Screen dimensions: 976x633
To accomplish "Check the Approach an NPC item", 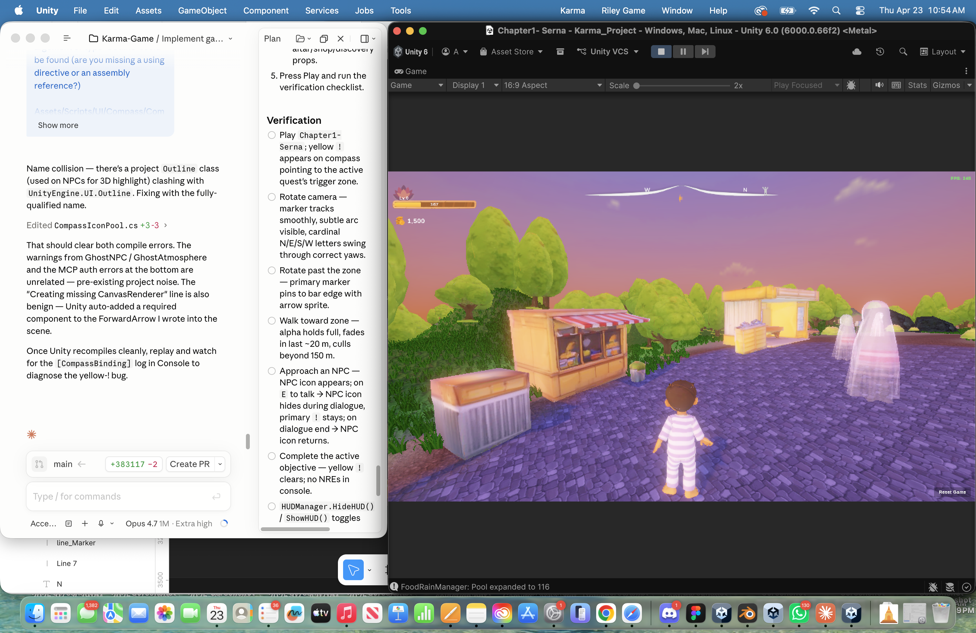I will click(x=271, y=371).
